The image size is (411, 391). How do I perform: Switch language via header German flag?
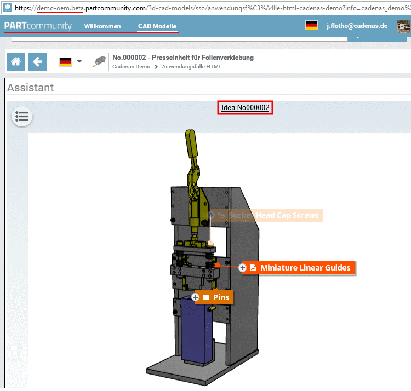311,25
